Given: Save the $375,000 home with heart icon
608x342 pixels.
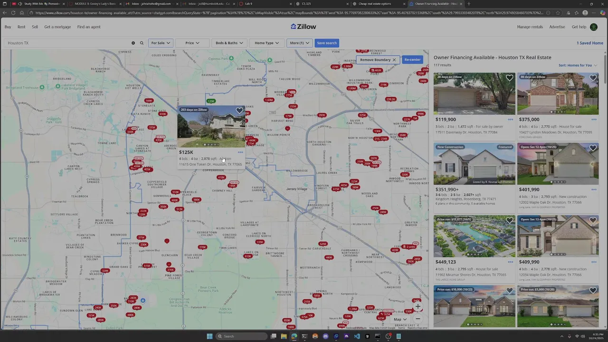Looking at the screenshot, I should tap(593, 78).
